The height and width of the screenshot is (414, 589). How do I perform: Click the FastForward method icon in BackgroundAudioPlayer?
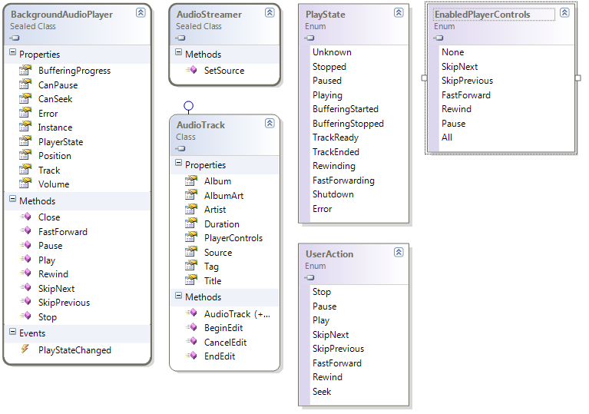click(26, 231)
